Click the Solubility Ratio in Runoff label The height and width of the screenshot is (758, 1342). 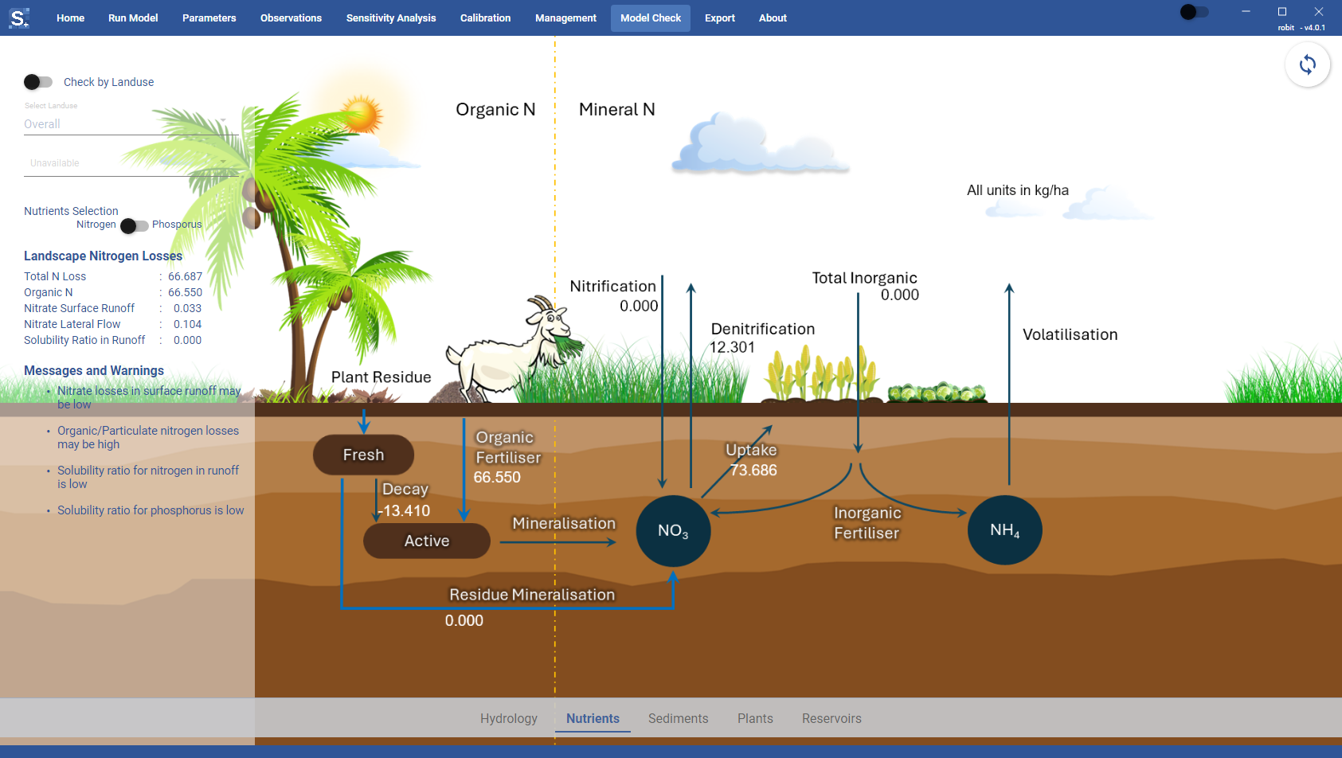tap(84, 340)
